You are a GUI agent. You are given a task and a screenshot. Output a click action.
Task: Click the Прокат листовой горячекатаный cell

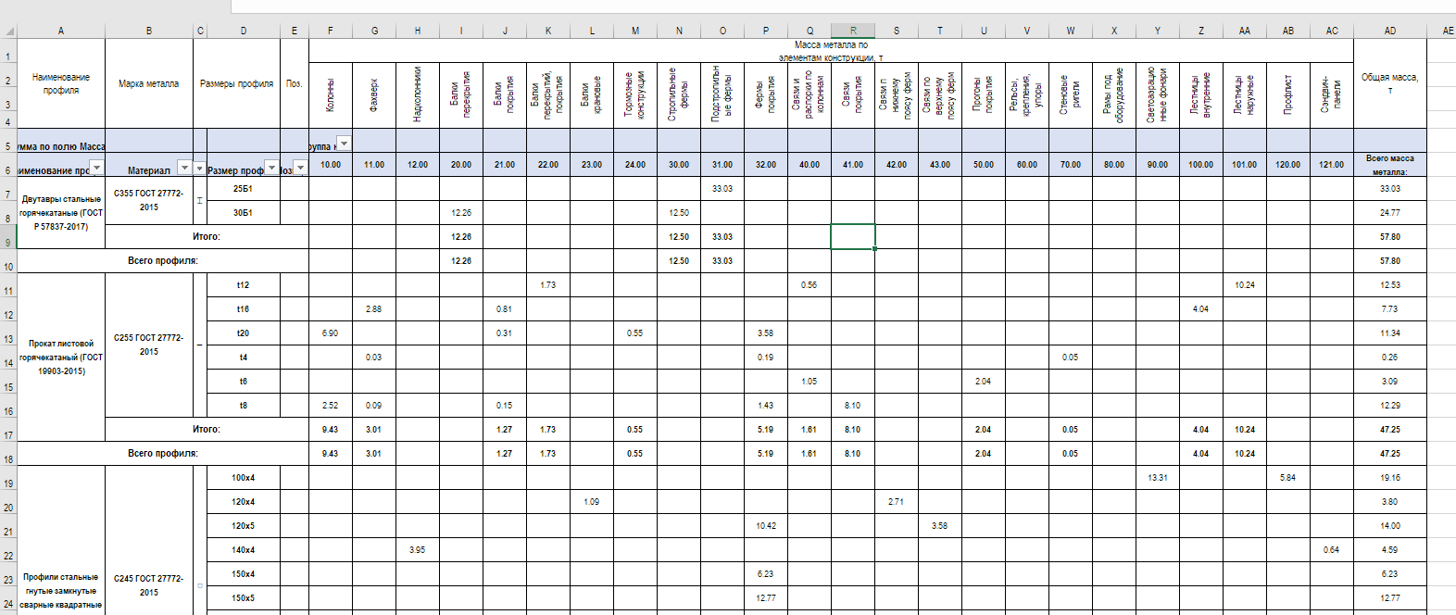(61, 357)
